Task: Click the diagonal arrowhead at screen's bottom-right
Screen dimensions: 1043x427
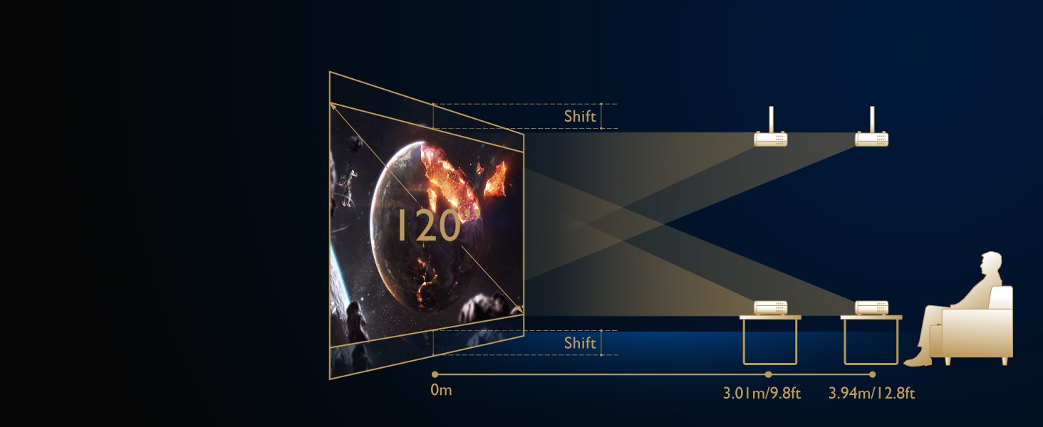Action: pos(518,310)
